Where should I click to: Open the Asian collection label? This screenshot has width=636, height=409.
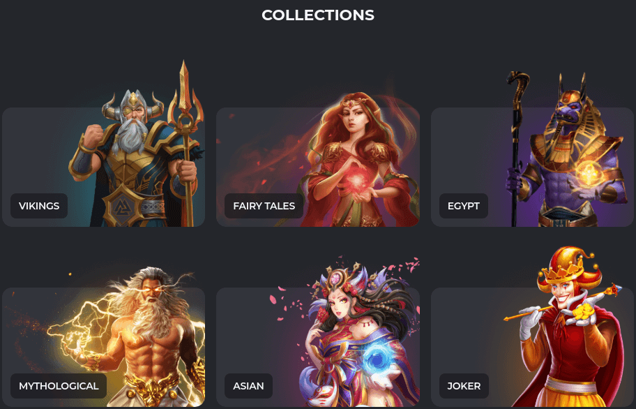pyautogui.click(x=248, y=386)
